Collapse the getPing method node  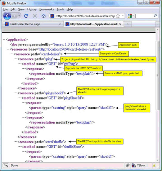point(19,64)
